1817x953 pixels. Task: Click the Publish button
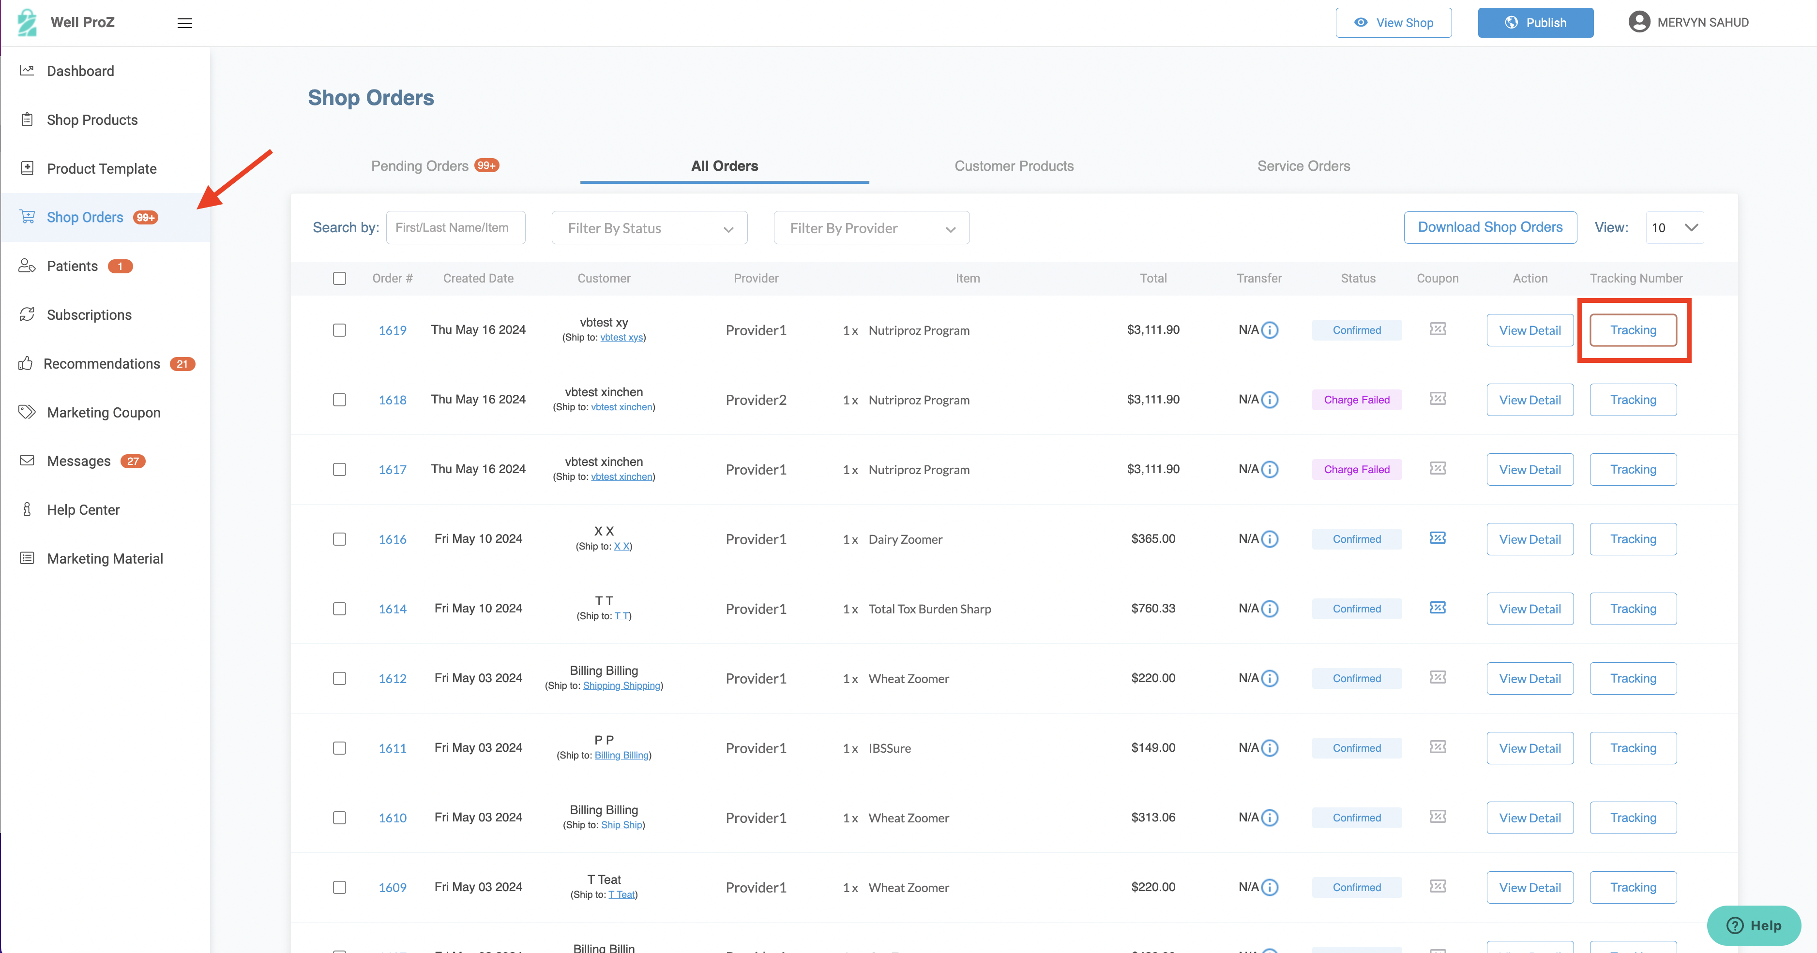1536,23
